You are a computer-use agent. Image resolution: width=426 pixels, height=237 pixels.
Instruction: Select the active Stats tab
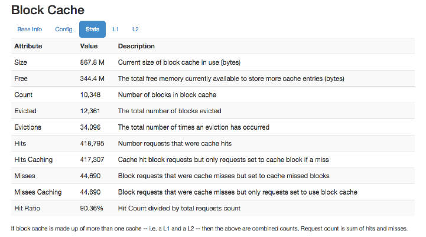coord(92,29)
